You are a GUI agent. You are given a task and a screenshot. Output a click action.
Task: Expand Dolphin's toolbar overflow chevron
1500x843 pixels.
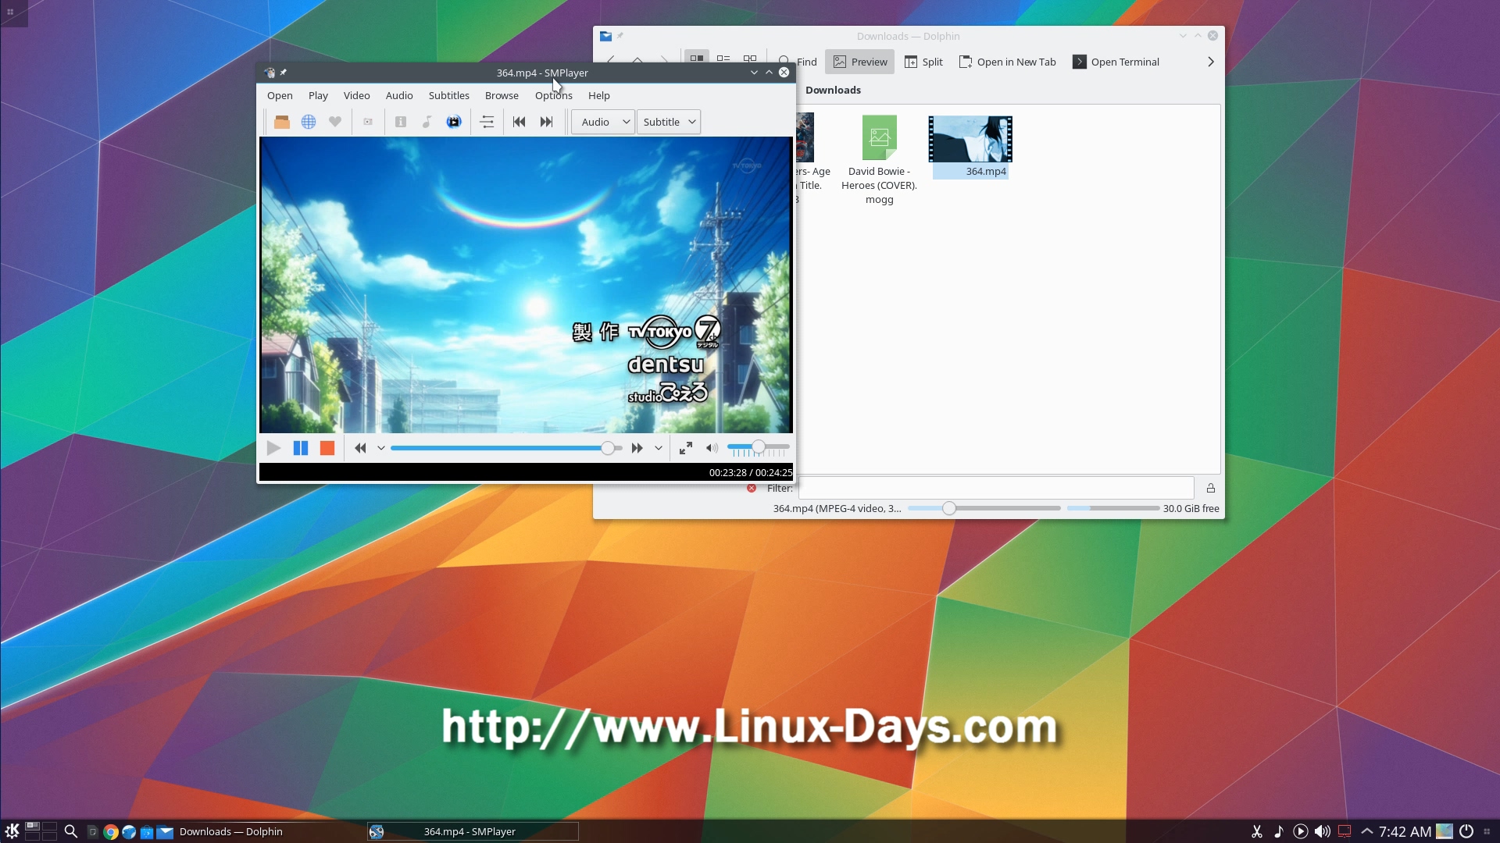coord(1211,62)
